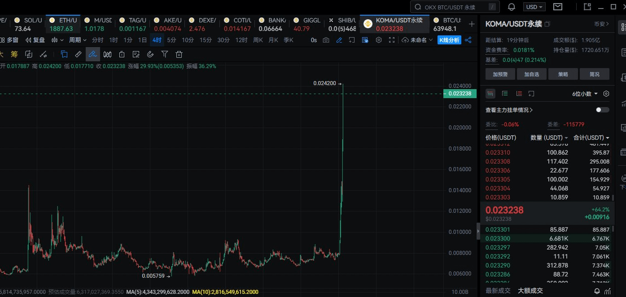Open order book settings hexagon icon
Screen dimensions: 626x297
(x=606, y=94)
